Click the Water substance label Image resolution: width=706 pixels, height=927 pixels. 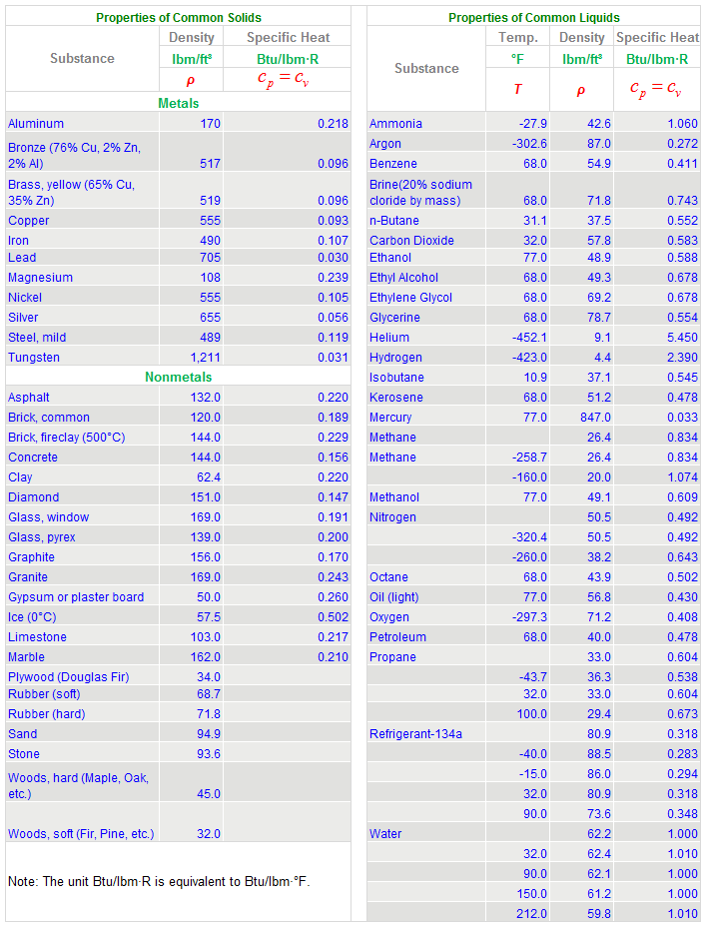[x=385, y=833]
